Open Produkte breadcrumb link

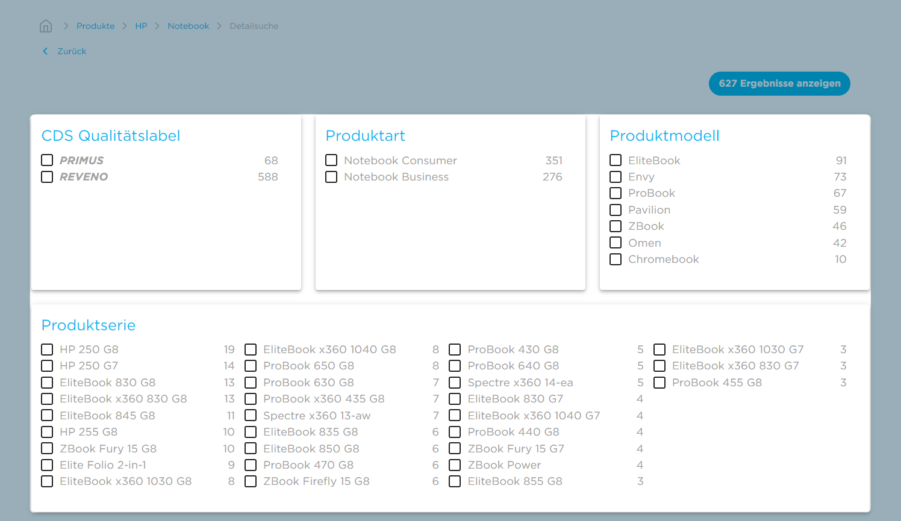95,26
